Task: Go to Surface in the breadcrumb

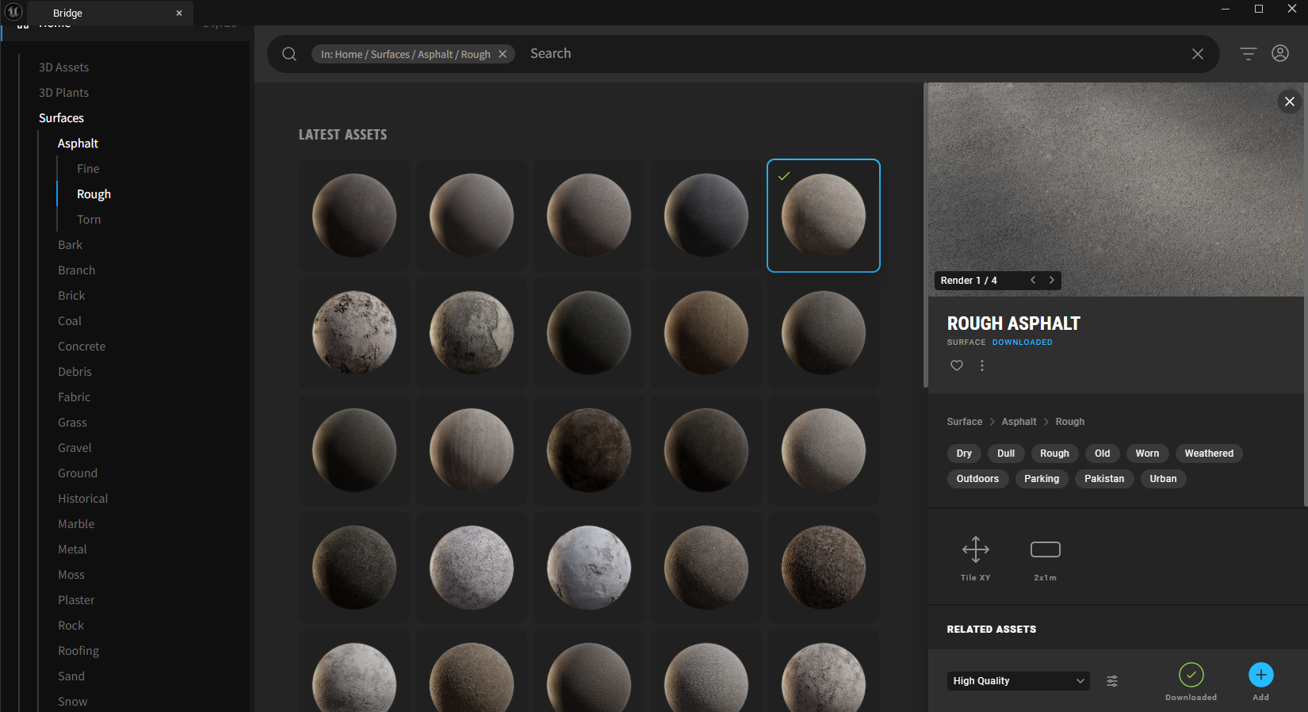Action: (965, 422)
